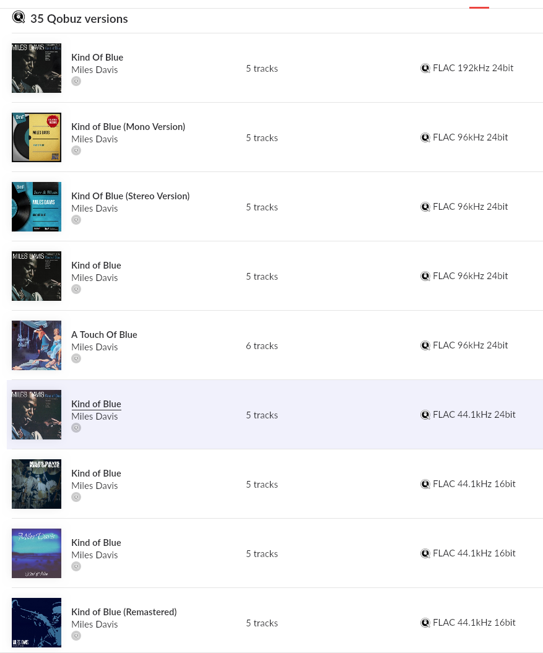
Task: Click the yellow Mono Version album cover
Action: 37,137
